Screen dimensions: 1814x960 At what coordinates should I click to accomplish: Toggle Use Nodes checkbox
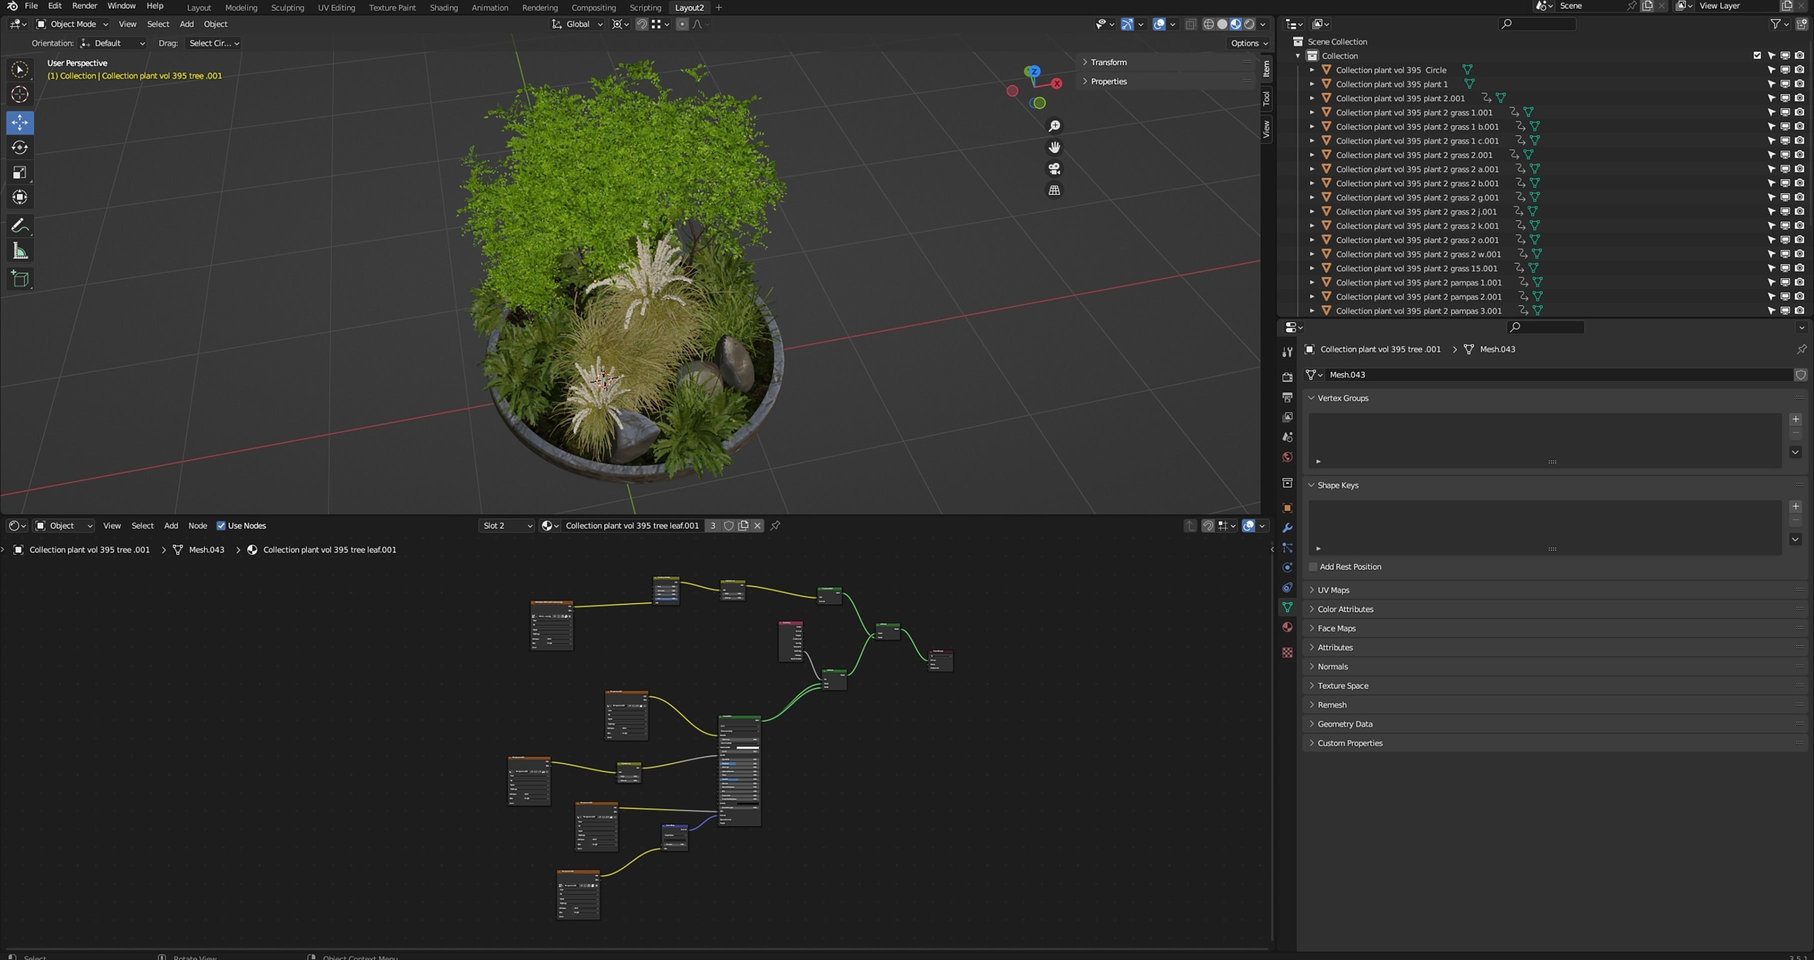[221, 525]
